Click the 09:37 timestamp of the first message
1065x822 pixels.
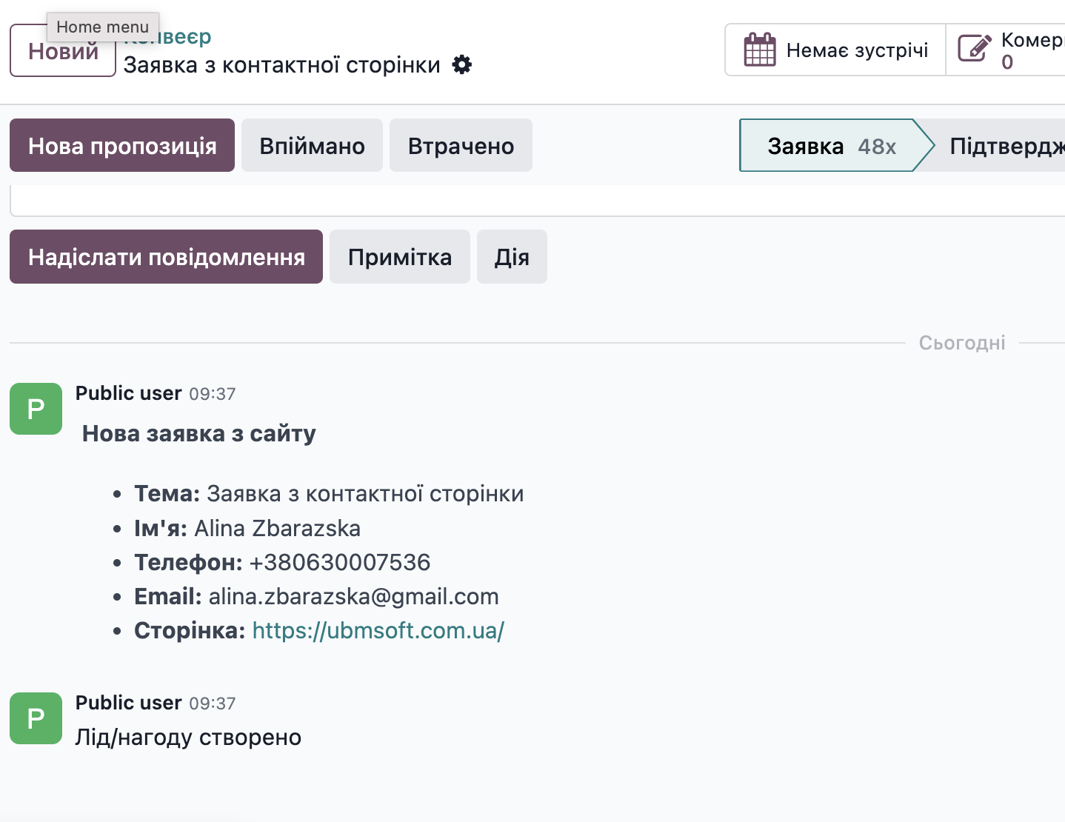pos(213,394)
